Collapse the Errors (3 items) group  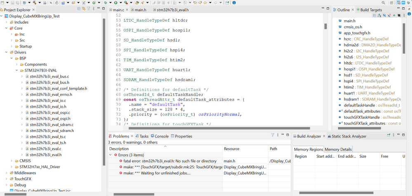111,155
